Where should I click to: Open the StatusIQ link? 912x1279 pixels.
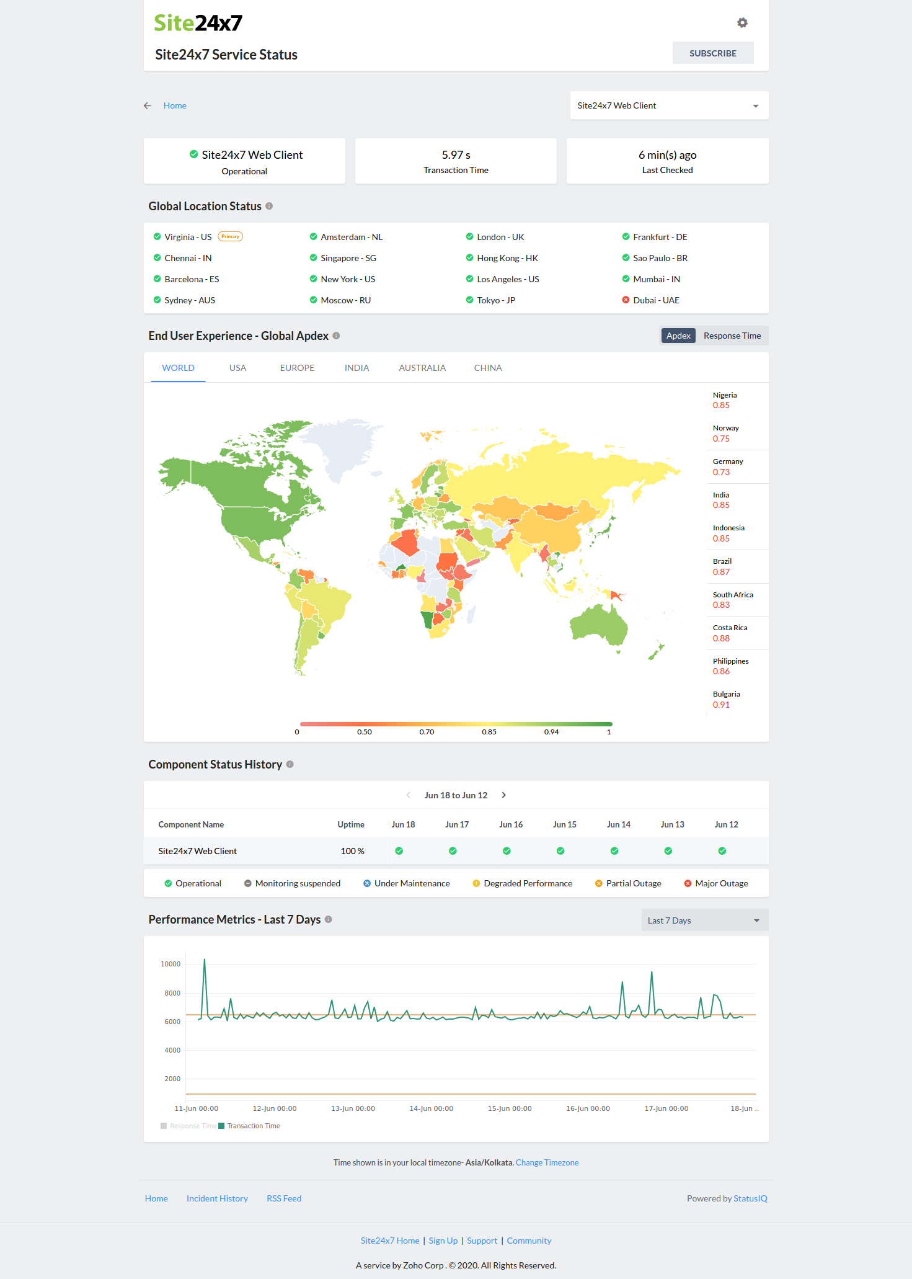pyautogui.click(x=750, y=1198)
